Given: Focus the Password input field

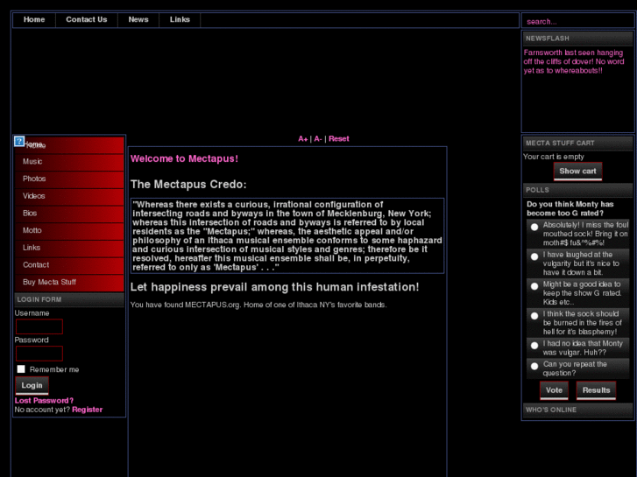Looking at the screenshot, I should [39, 354].
